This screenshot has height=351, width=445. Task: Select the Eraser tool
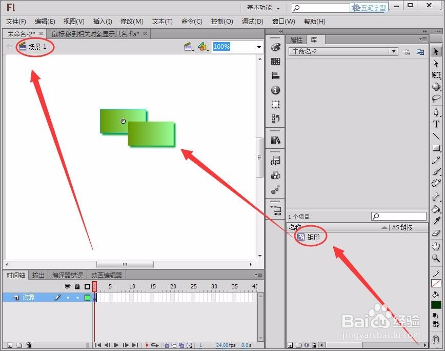pos(436,233)
